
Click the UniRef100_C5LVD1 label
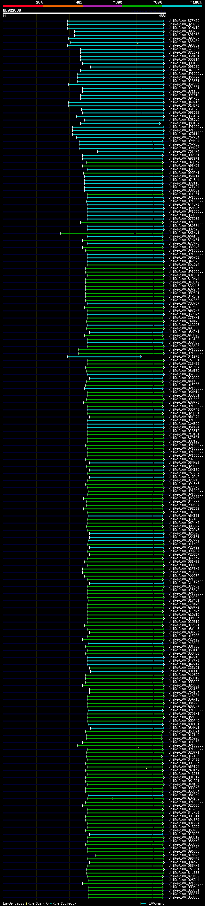(184, 869)
